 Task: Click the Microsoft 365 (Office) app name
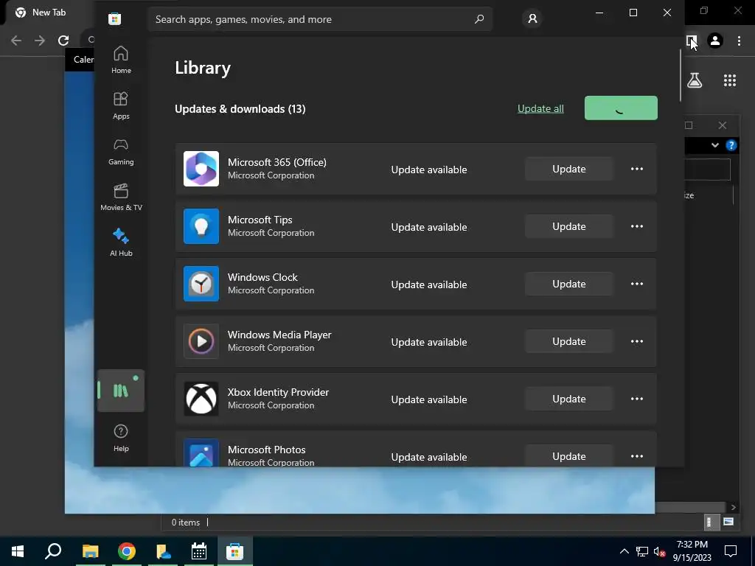pos(277,162)
